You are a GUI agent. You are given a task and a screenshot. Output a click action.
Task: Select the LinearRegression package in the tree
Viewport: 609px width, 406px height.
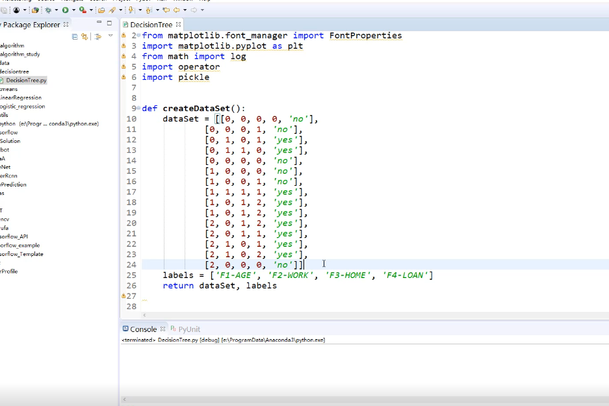click(21, 97)
